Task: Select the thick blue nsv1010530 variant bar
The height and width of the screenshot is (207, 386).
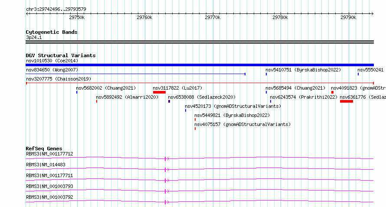Action: tap(200, 65)
